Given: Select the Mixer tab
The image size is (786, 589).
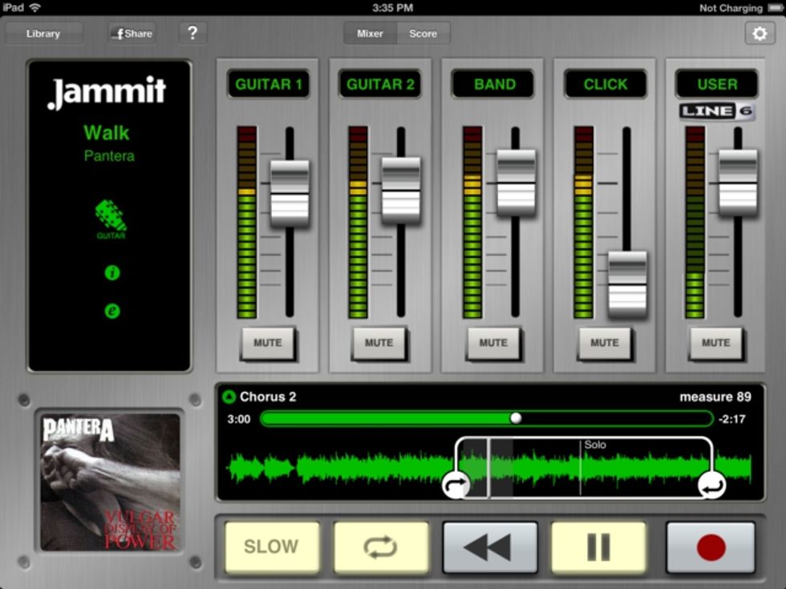Looking at the screenshot, I should 370,34.
